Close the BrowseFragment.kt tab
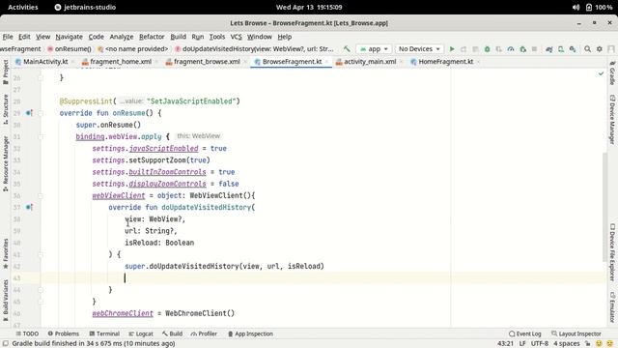 click(x=326, y=62)
